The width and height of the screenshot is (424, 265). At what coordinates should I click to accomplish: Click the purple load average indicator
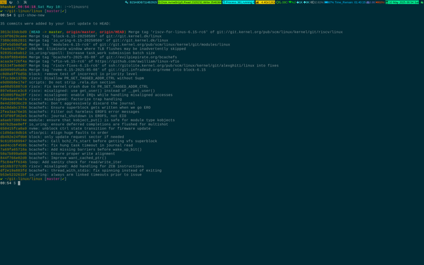(x=370, y=2)
